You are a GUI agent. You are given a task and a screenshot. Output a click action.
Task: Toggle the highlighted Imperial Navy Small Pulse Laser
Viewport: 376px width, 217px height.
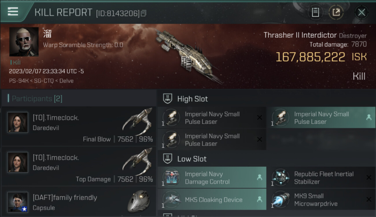[321, 118]
